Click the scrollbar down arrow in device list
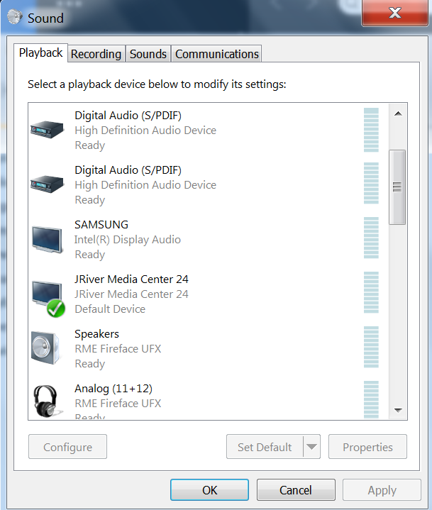The height and width of the screenshot is (510, 432). pyautogui.click(x=398, y=410)
